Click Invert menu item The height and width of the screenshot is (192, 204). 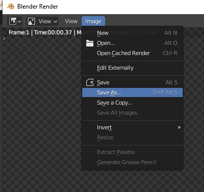tap(132, 127)
